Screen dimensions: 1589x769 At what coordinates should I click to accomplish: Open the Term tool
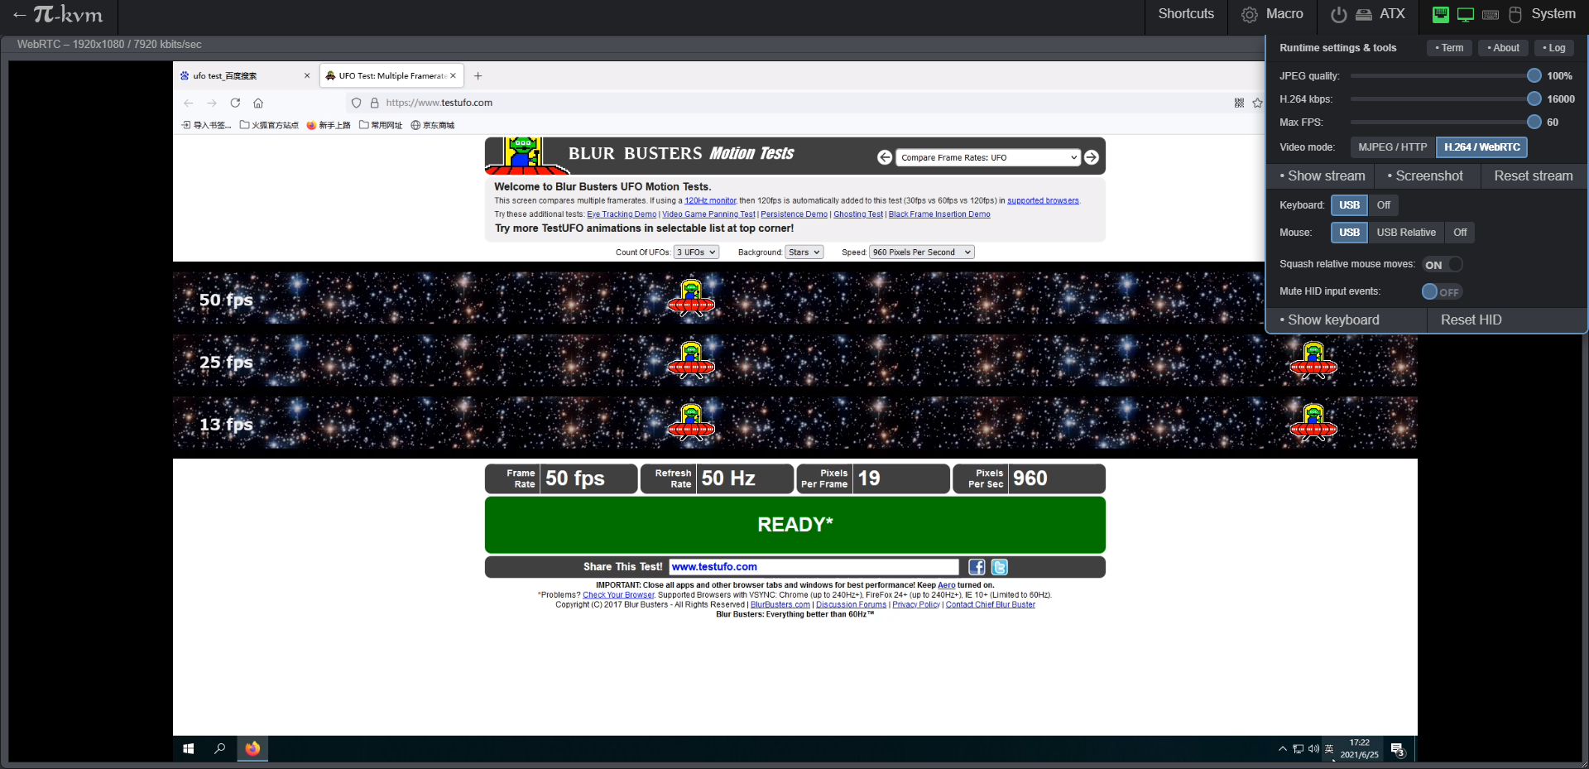click(x=1449, y=48)
